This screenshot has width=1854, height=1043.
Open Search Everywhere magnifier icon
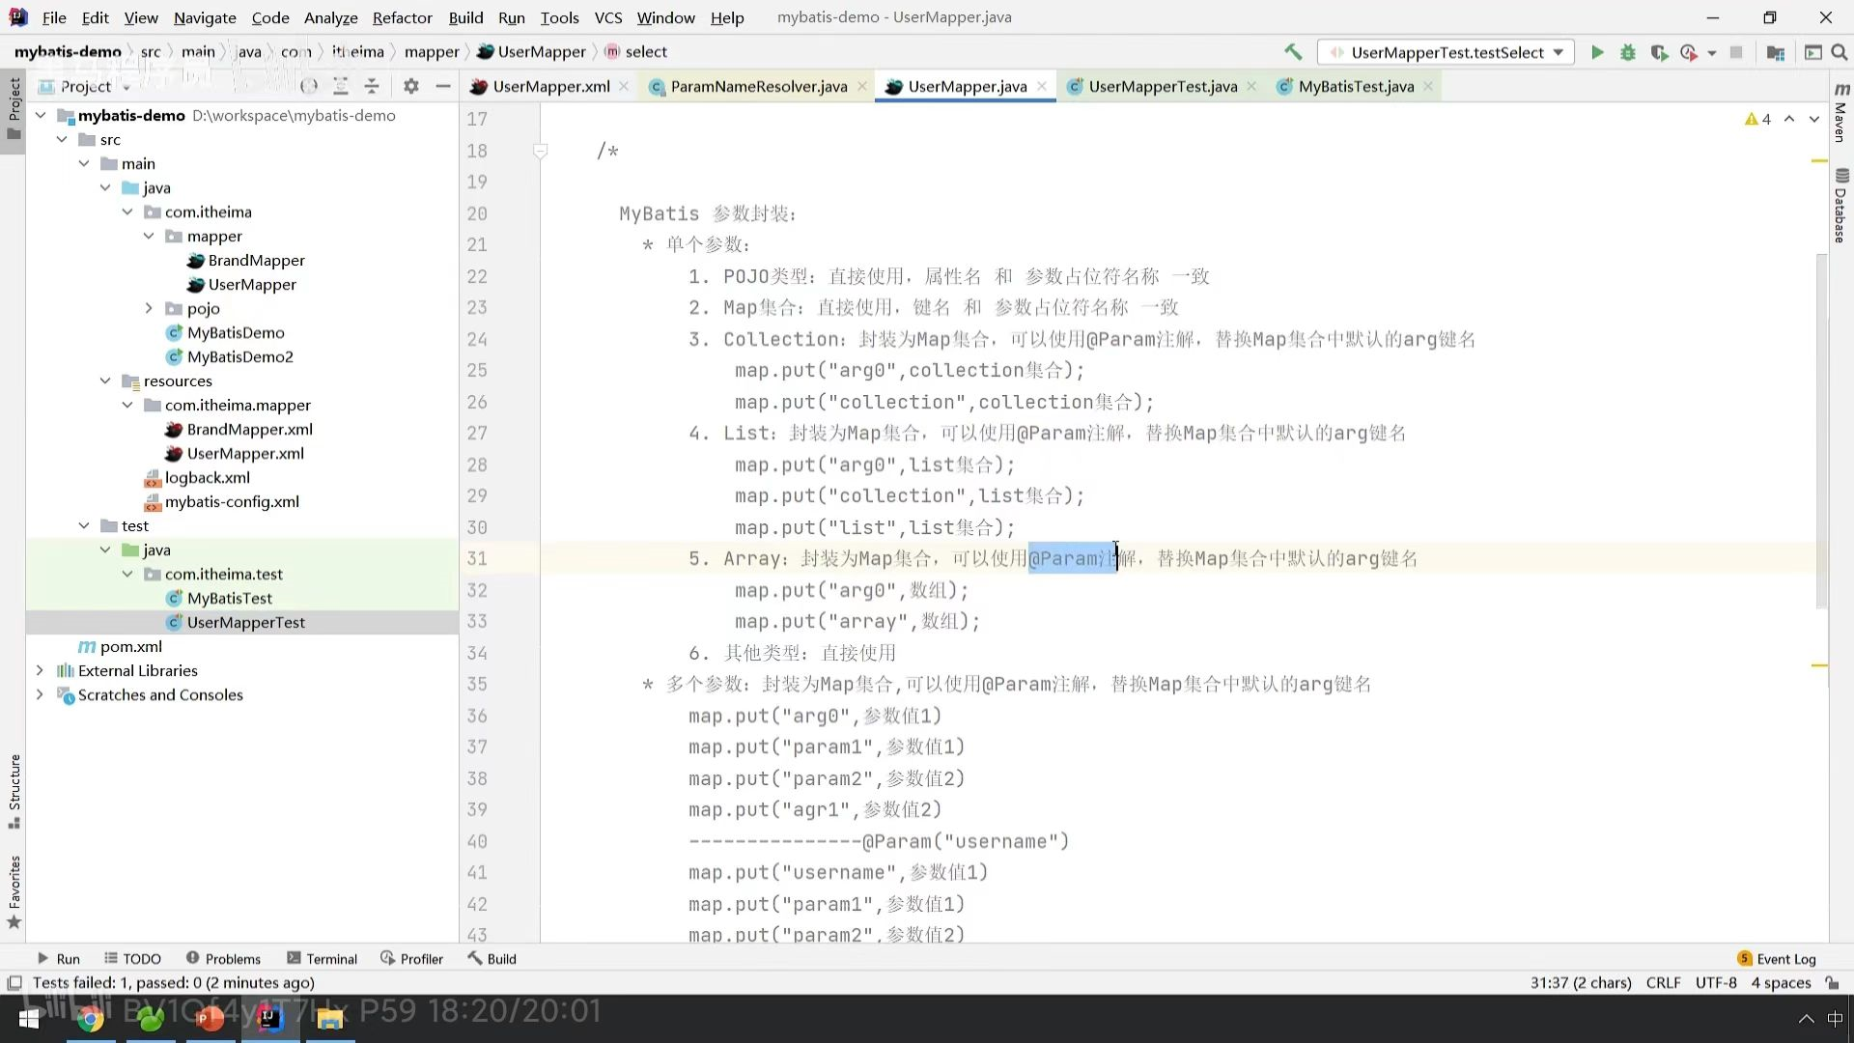[x=1840, y=52]
